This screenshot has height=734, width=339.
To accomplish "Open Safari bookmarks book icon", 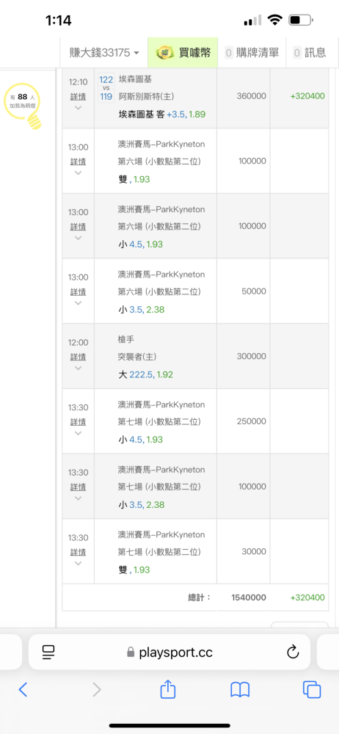I will coord(240,689).
